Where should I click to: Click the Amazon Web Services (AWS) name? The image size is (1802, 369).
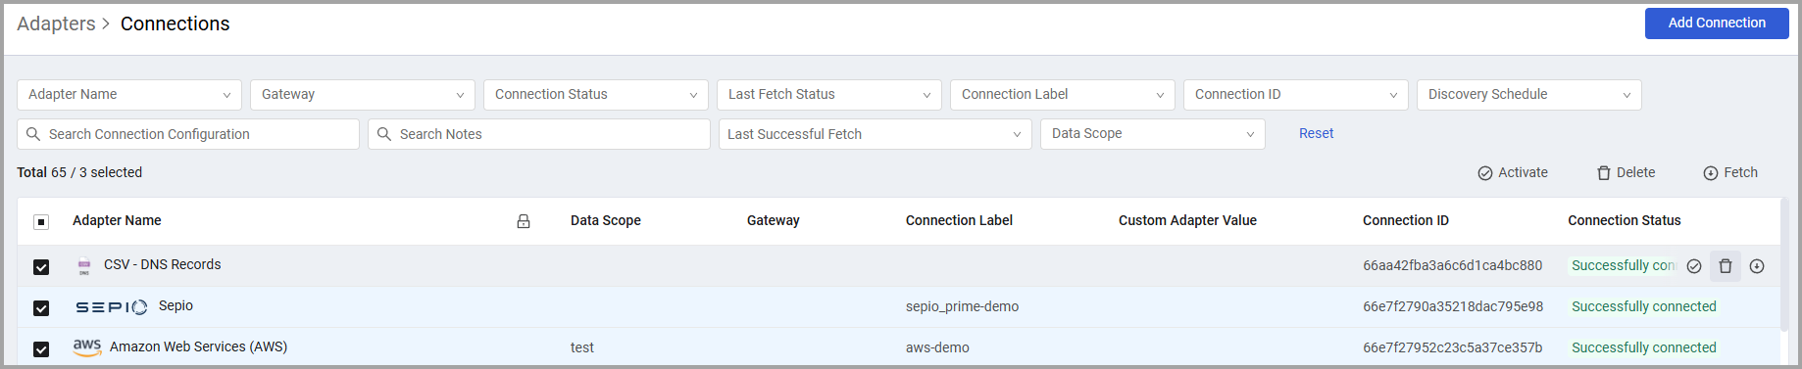coord(198,346)
